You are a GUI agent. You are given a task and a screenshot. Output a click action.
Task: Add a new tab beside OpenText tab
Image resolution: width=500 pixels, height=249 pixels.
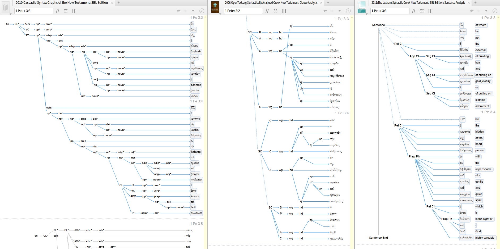tap(328, 3)
